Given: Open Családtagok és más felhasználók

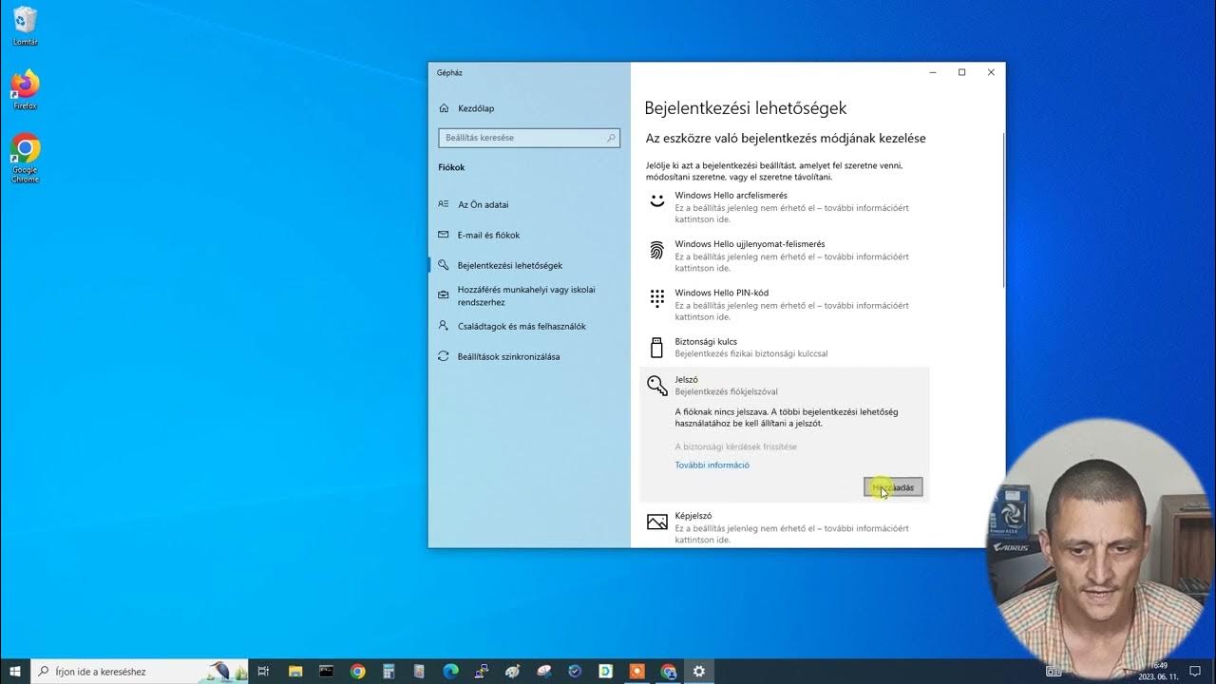Looking at the screenshot, I should 522,326.
